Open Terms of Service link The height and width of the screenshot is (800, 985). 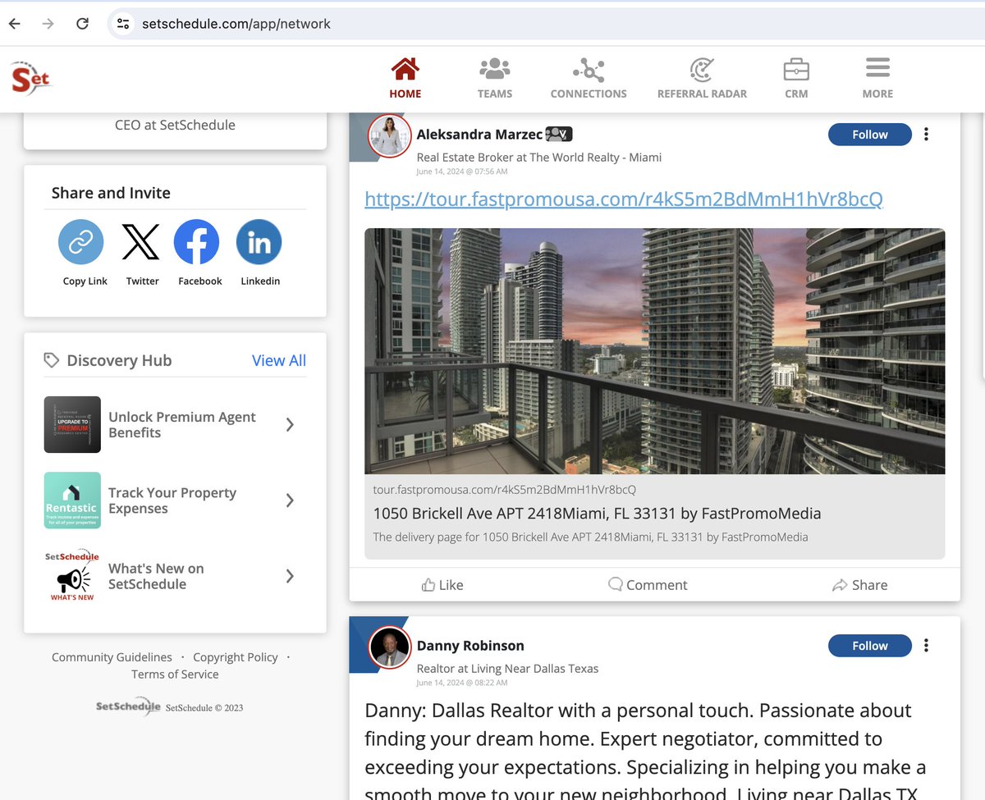[175, 674]
